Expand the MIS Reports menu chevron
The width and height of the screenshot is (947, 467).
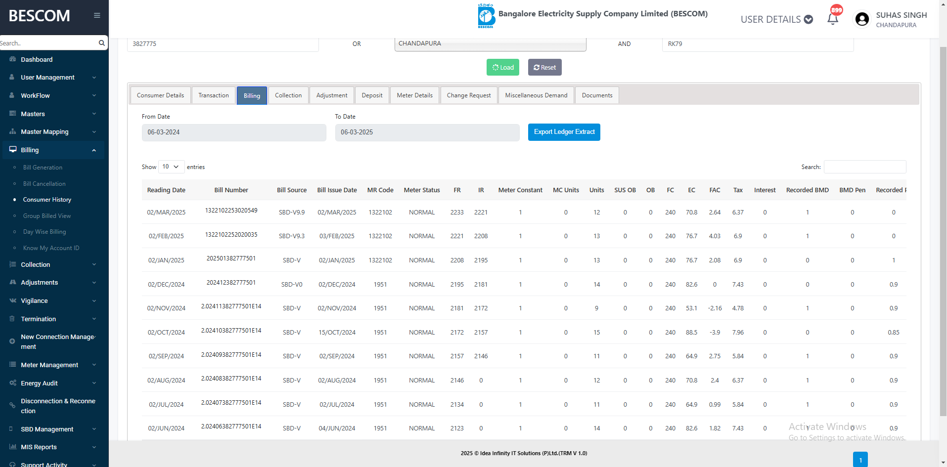pyautogui.click(x=94, y=447)
